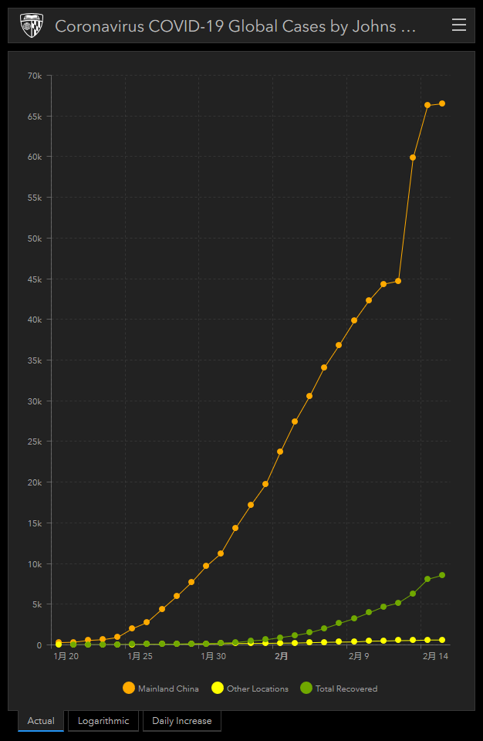The height and width of the screenshot is (741, 483).
Task: Click the 1月 20 x-axis label
Action: [66, 656]
